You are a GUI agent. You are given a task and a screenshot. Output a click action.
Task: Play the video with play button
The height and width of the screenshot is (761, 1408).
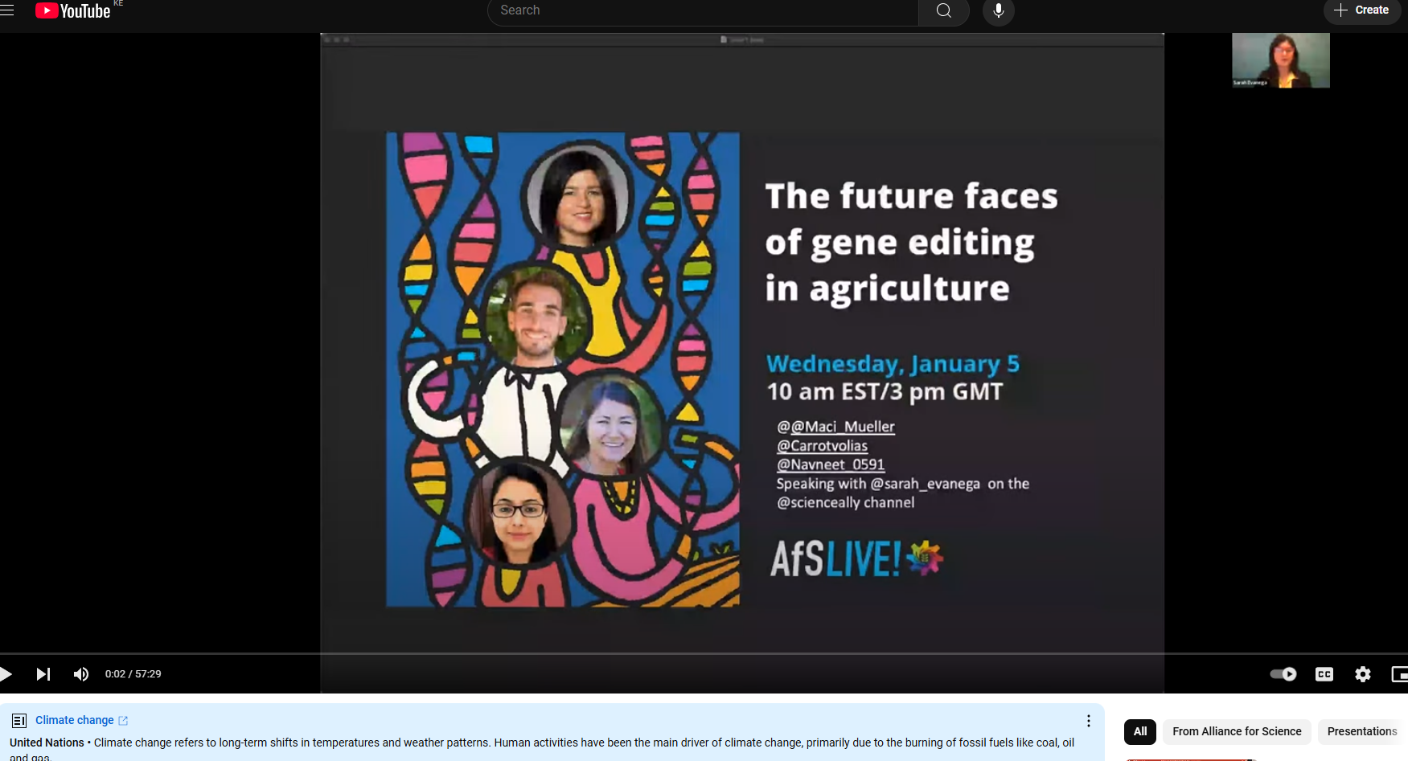pyautogui.click(x=6, y=674)
